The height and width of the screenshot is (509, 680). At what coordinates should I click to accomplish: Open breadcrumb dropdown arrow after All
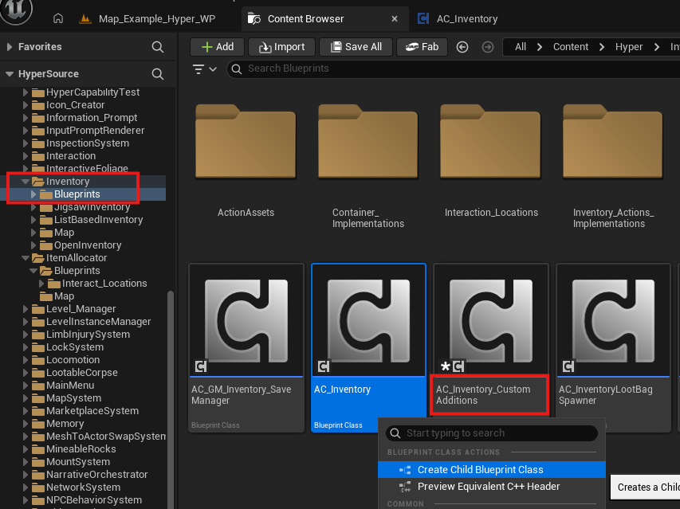pyautogui.click(x=540, y=47)
